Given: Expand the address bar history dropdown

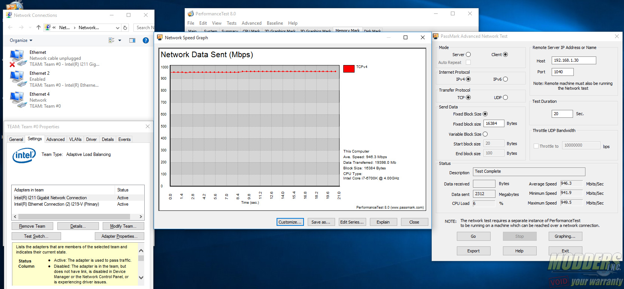Looking at the screenshot, I should [118, 28].
